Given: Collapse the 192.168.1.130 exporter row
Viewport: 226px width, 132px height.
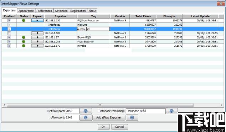Looking at the screenshot, I should pos(37,20).
